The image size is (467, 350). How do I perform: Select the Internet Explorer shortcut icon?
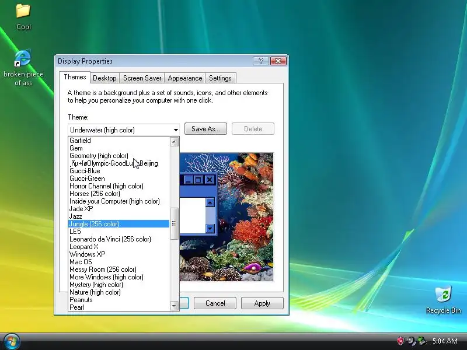click(23, 58)
